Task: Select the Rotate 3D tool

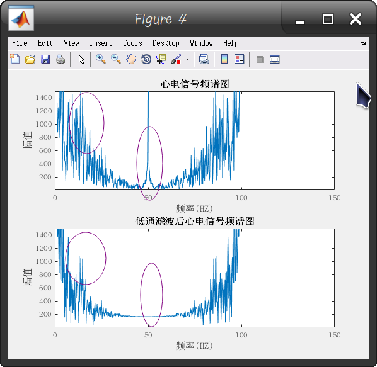Action: [x=146, y=59]
